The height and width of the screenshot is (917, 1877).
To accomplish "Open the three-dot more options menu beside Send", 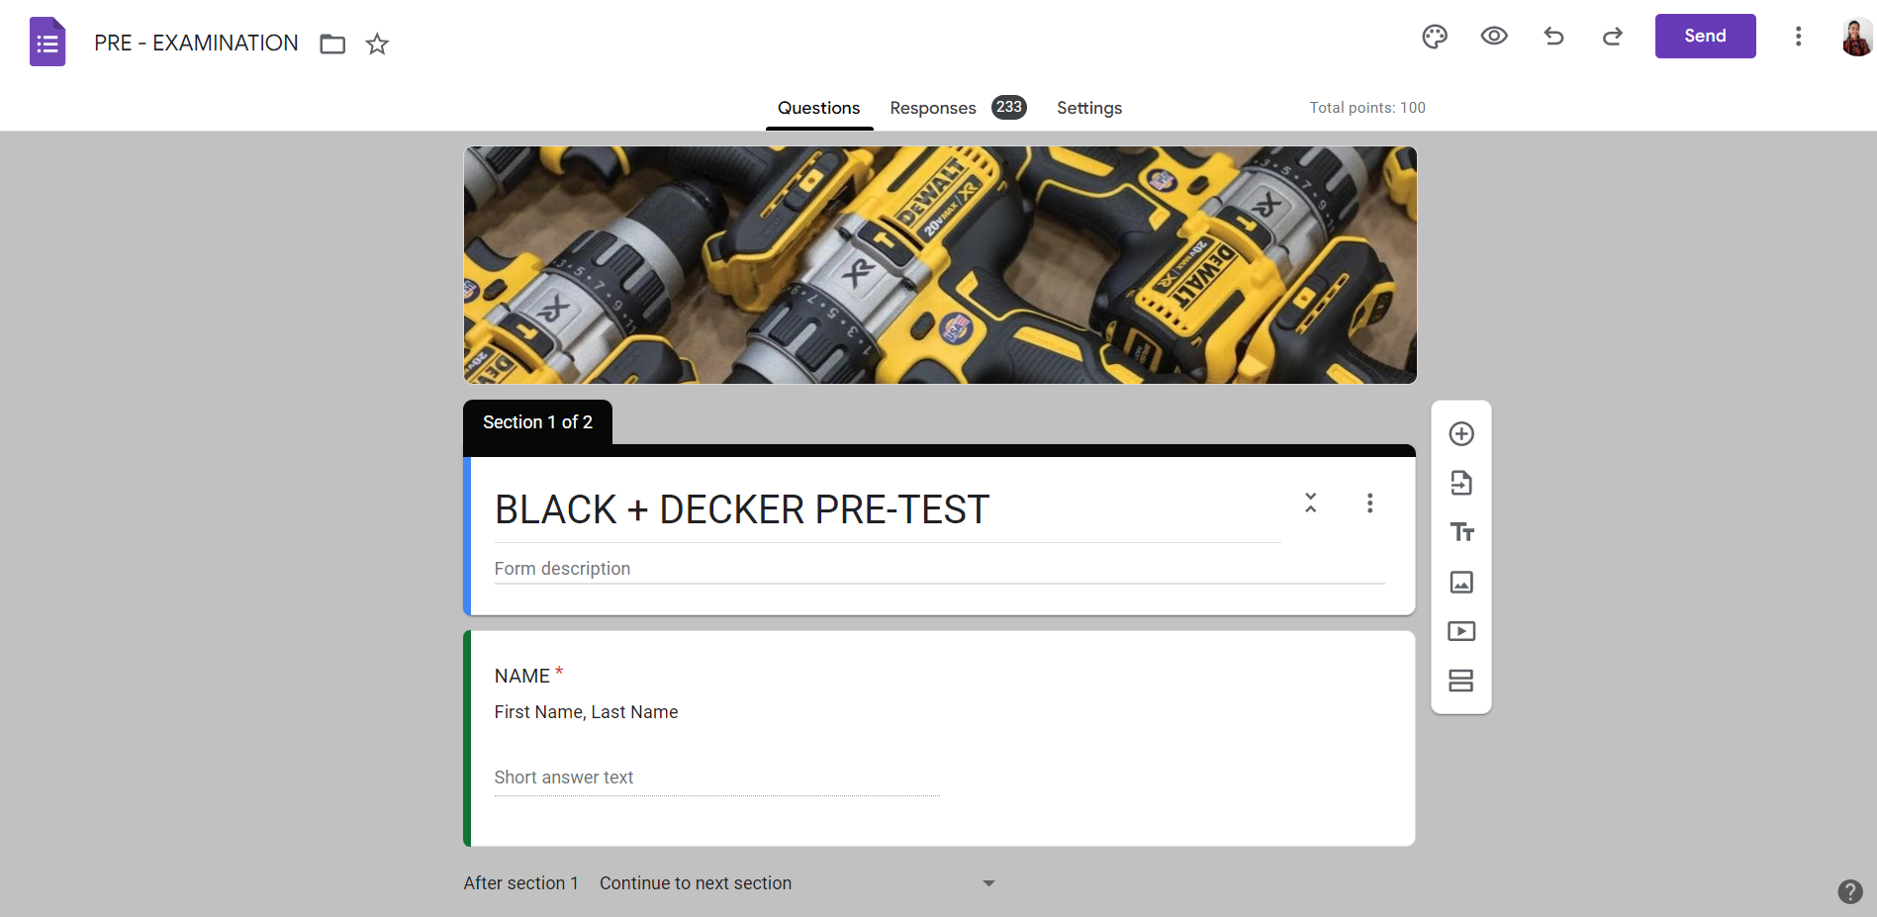I will [1799, 37].
